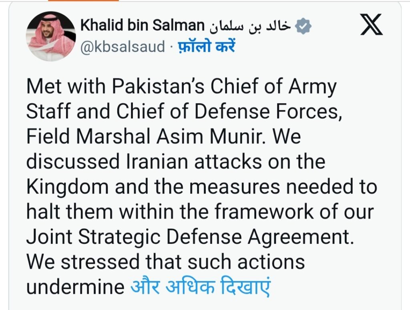Expand tweet with और अधिक दिखाएं
This screenshot has width=410, height=310.
point(201,286)
